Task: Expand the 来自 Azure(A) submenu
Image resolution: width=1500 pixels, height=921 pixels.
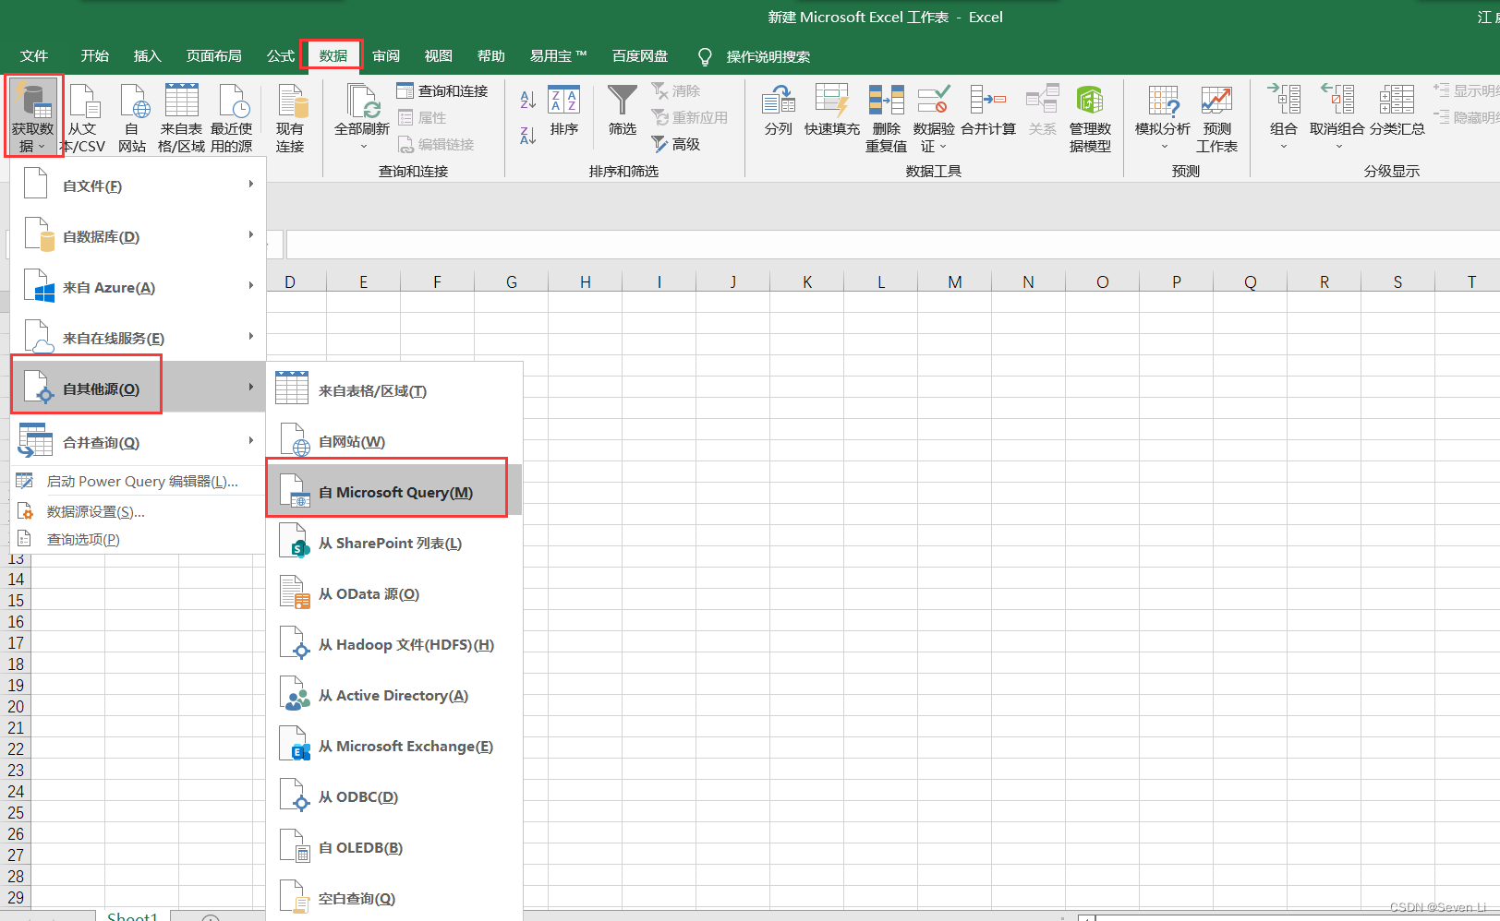Action: coord(138,287)
